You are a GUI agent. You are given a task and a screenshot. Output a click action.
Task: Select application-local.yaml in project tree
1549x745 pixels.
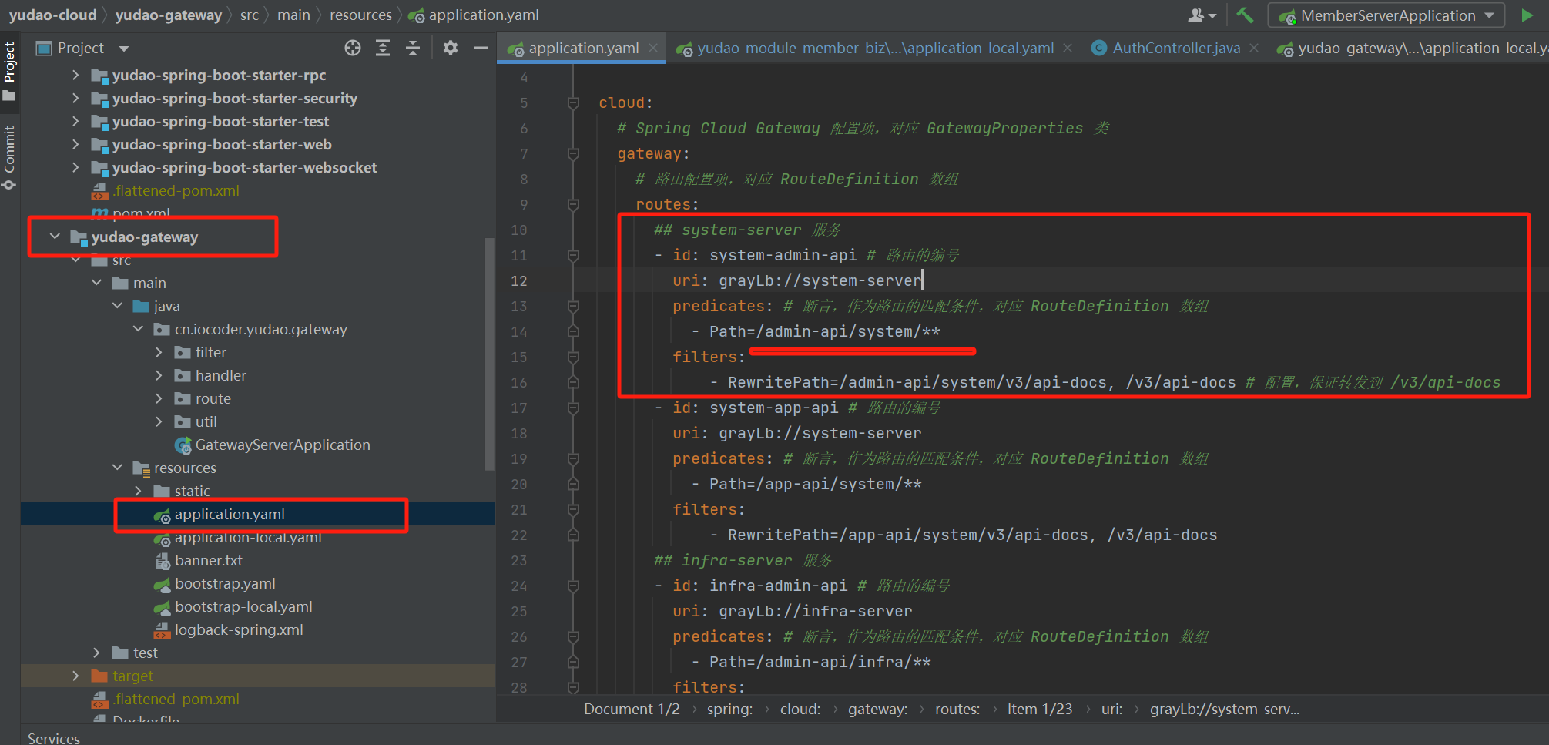(248, 537)
